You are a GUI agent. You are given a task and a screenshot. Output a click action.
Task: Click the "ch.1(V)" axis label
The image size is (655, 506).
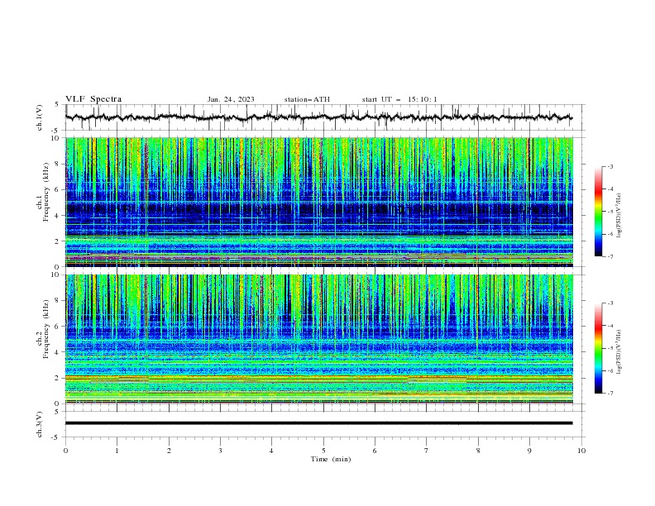click(40, 117)
